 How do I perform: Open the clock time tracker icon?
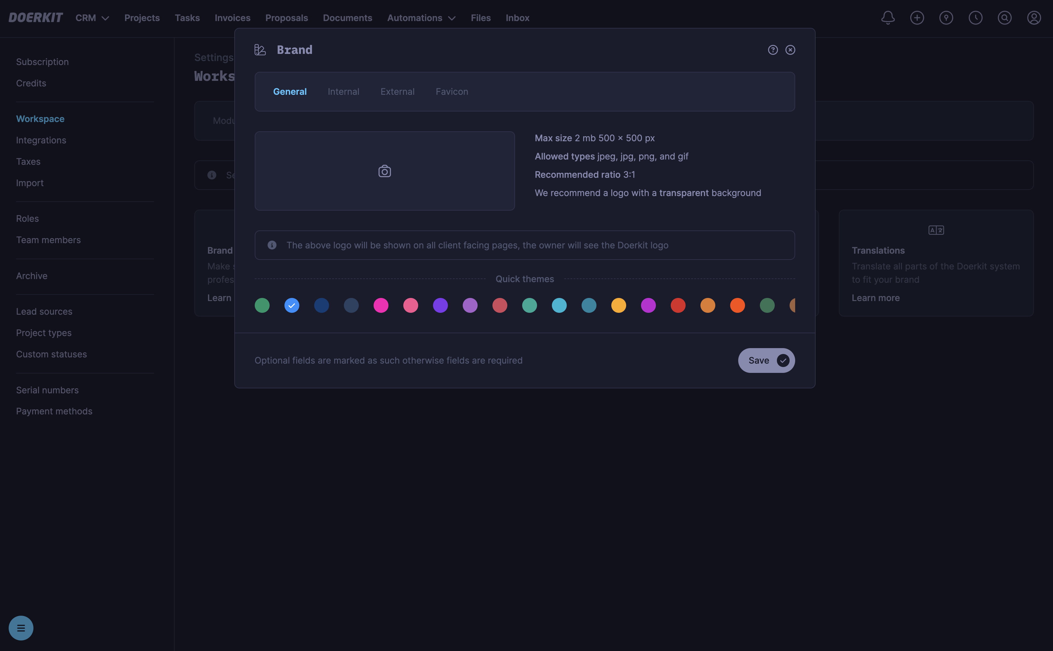(975, 18)
